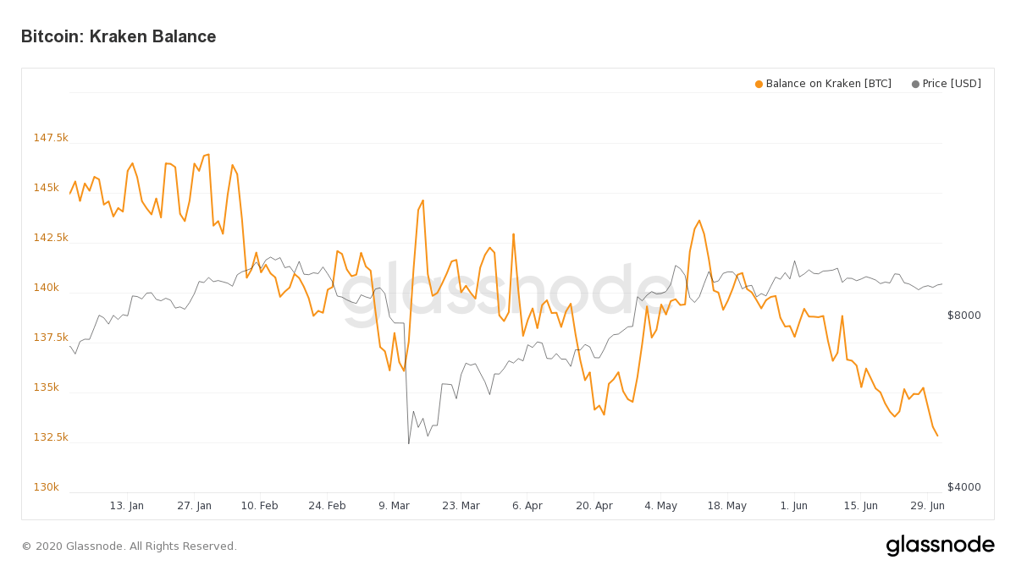Click the Glassnode copyright notice text
The height and width of the screenshot is (571, 1016).
[129, 546]
